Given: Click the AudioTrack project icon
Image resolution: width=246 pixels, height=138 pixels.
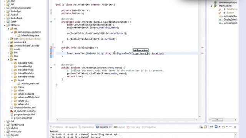Looking at the screenshot, I should click(8, 18).
